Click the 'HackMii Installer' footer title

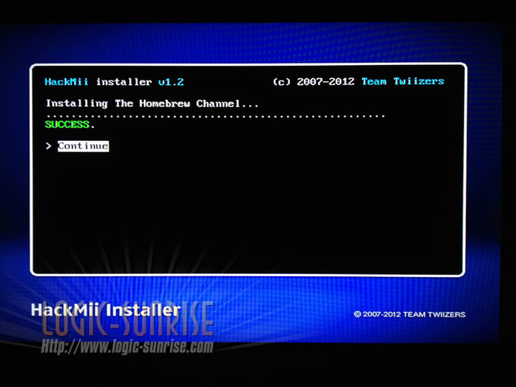pyautogui.click(x=106, y=310)
